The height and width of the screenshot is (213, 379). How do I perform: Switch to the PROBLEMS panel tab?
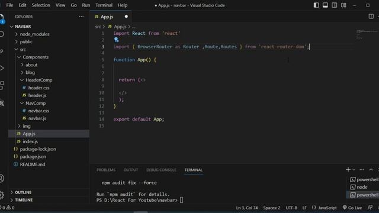coord(106,170)
